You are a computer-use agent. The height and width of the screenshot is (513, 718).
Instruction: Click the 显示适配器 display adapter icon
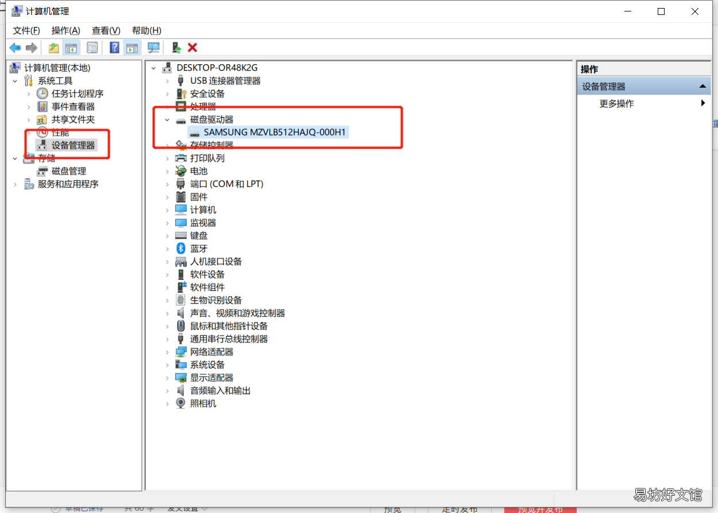pyautogui.click(x=181, y=378)
